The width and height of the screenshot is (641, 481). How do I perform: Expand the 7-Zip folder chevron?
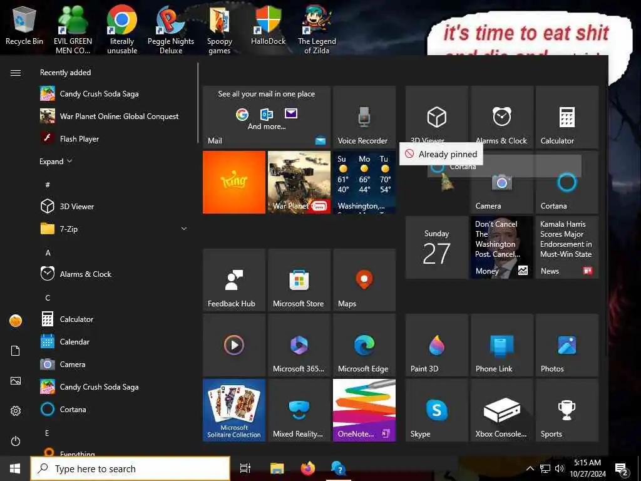[x=184, y=229]
